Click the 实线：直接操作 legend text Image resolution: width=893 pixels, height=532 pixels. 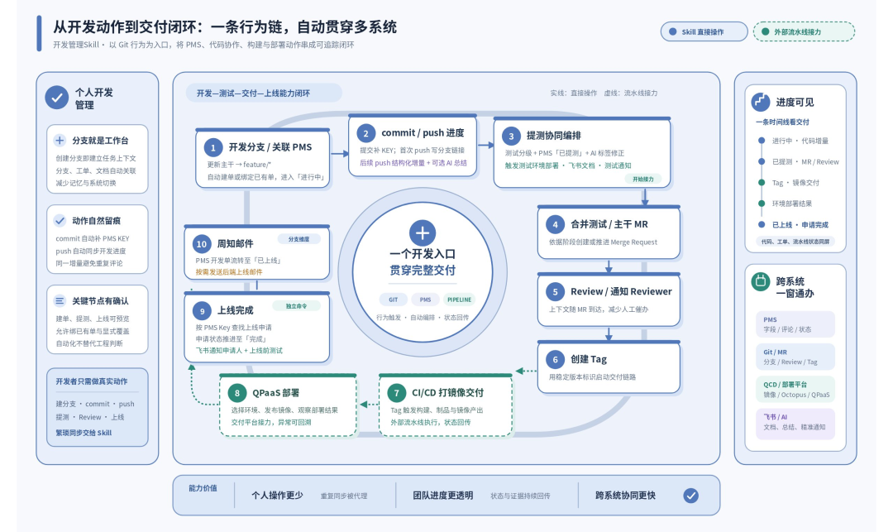click(x=574, y=93)
